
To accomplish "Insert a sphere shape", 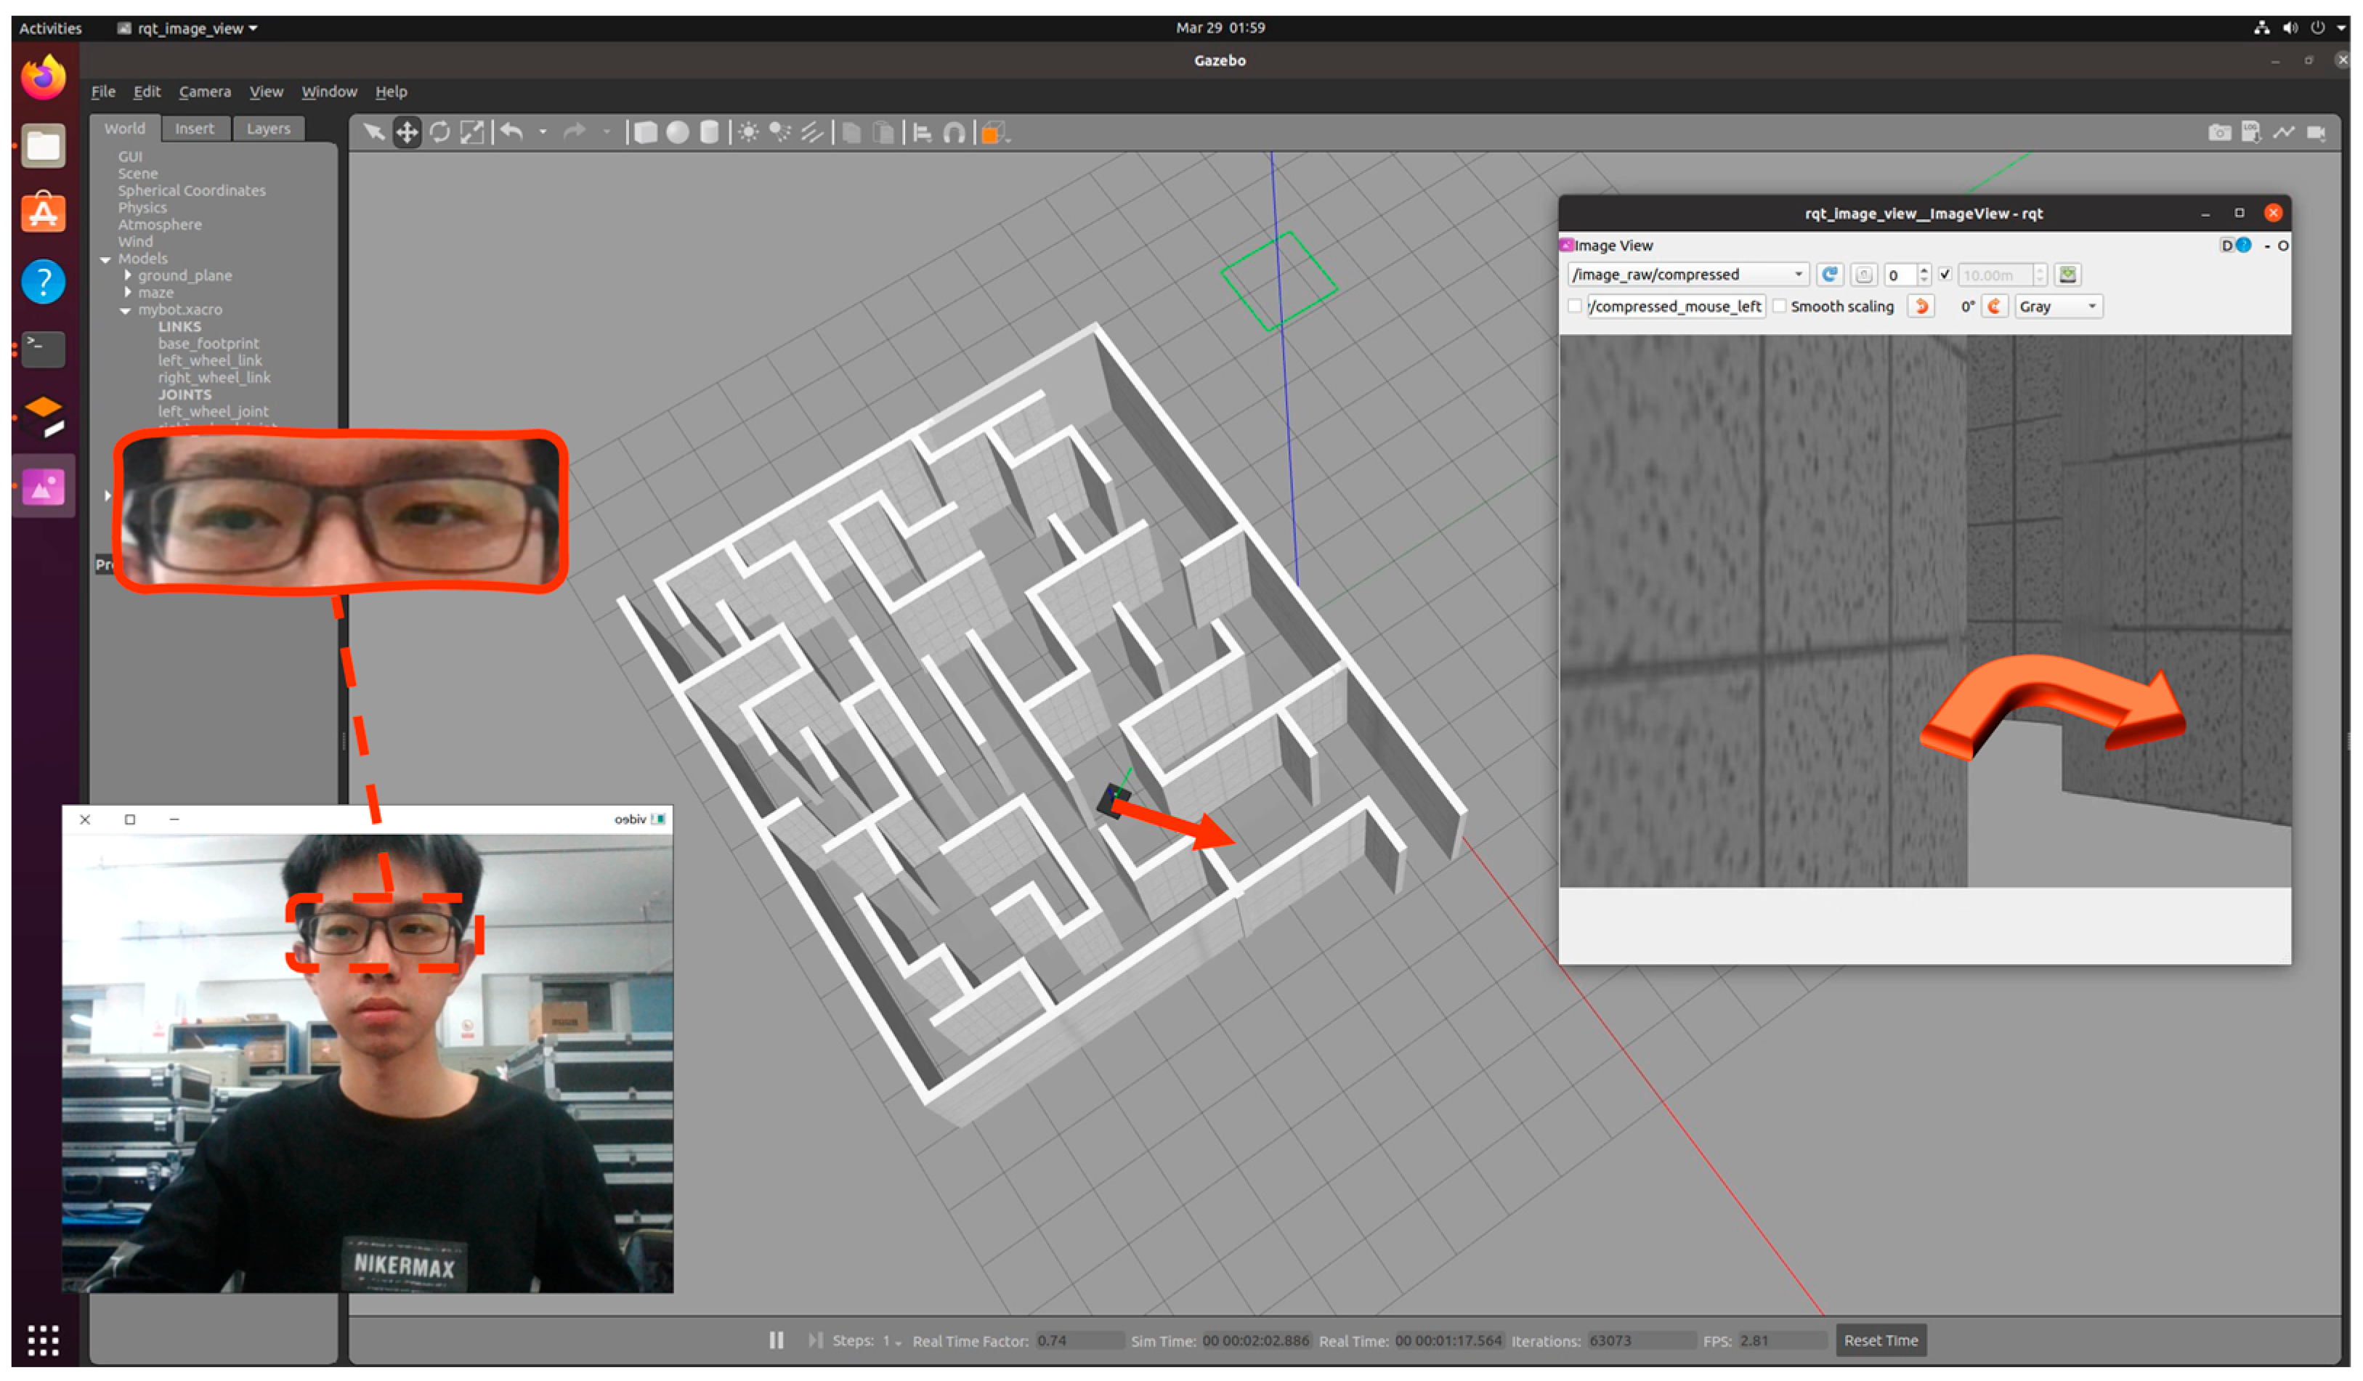I will tap(677, 132).
